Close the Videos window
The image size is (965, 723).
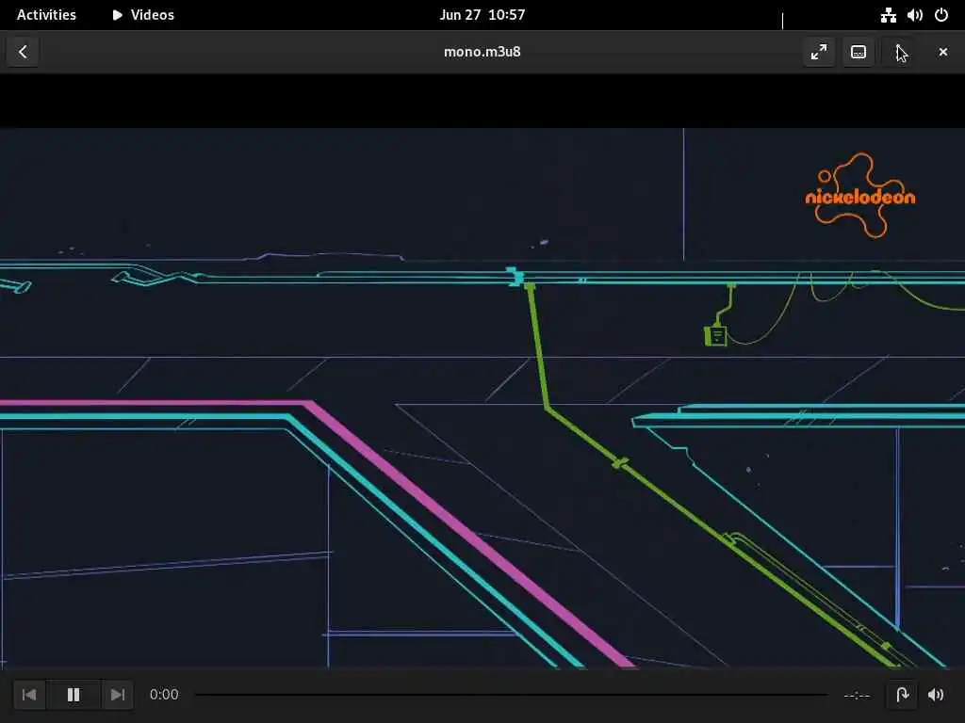click(942, 52)
